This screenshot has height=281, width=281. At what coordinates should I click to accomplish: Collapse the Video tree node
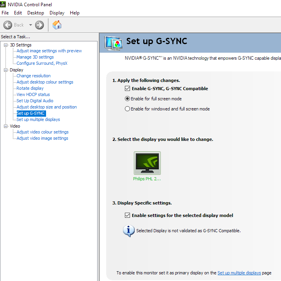(6, 126)
